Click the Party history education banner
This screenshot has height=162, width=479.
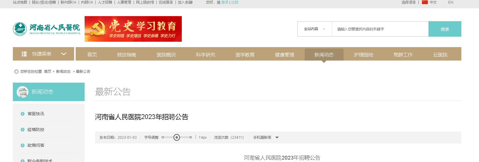point(133,29)
